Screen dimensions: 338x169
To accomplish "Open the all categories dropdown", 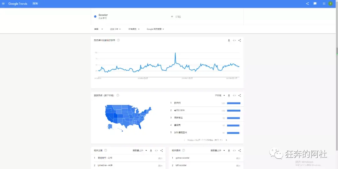I will (x=134, y=29).
